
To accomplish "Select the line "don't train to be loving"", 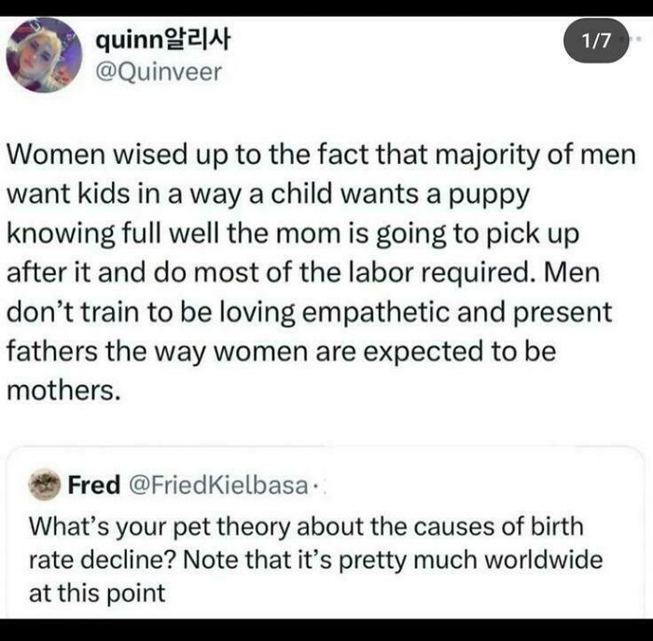I will tap(309, 312).
